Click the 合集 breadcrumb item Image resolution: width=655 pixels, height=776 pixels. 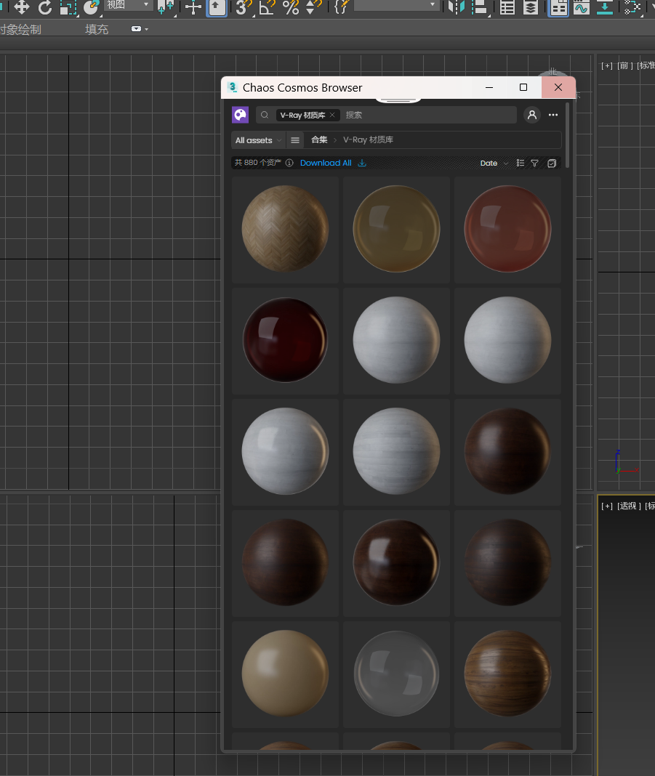[318, 140]
